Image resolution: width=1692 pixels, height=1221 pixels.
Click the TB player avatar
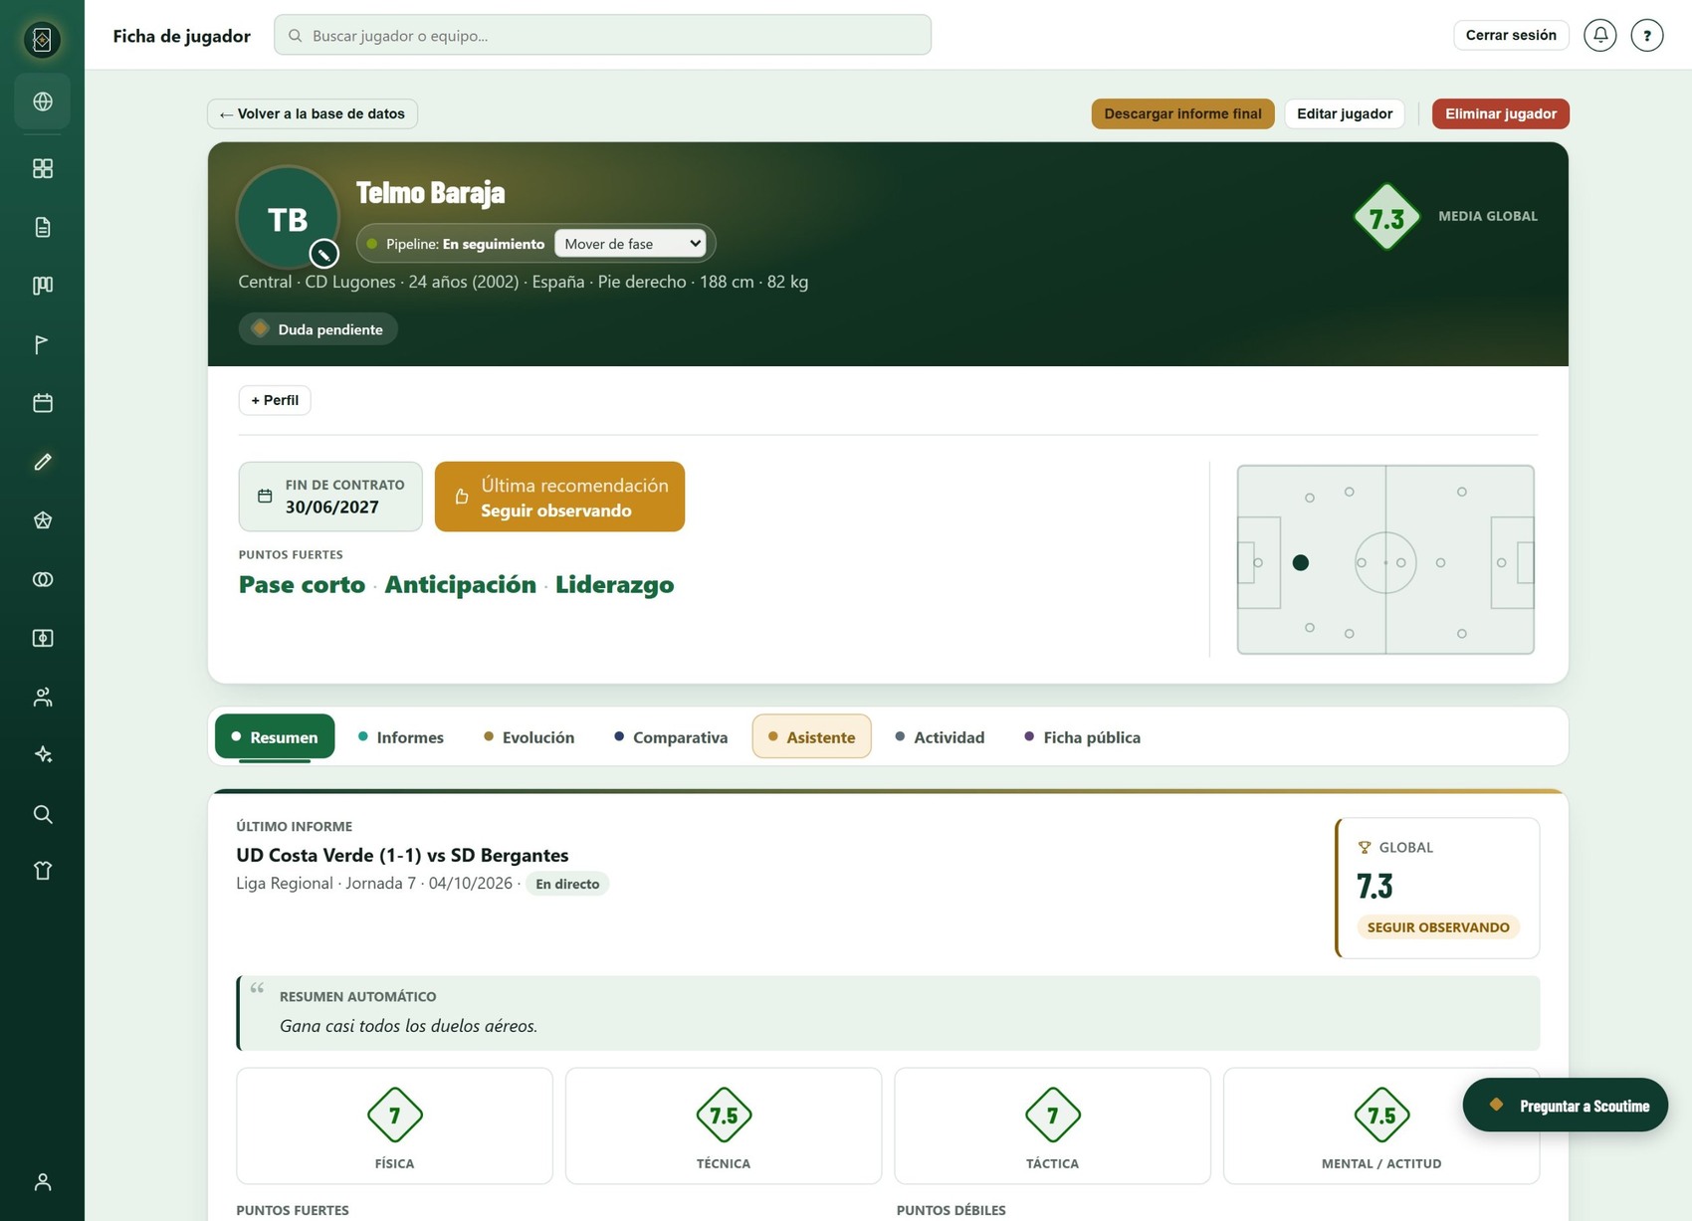click(x=288, y=218)
